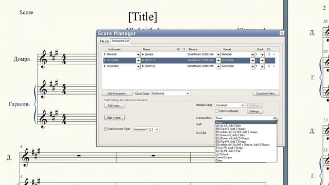Open the Device dropdown in the [Staff 2] row
The image size is (329, 185).
pyautogui.click(x=218, y=66)
